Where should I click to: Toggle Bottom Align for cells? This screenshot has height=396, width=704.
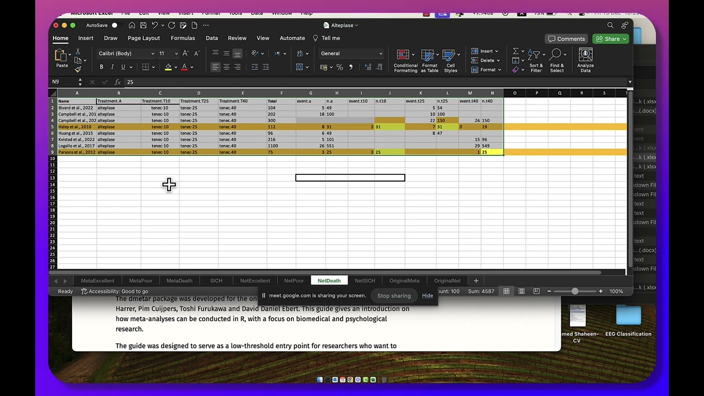click(x=237, y=53)
